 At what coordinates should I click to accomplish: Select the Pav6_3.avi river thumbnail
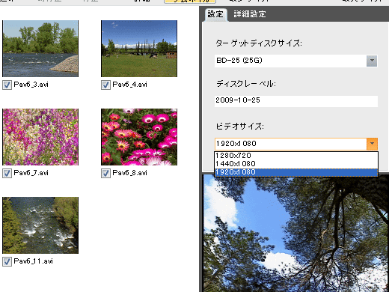40,49
